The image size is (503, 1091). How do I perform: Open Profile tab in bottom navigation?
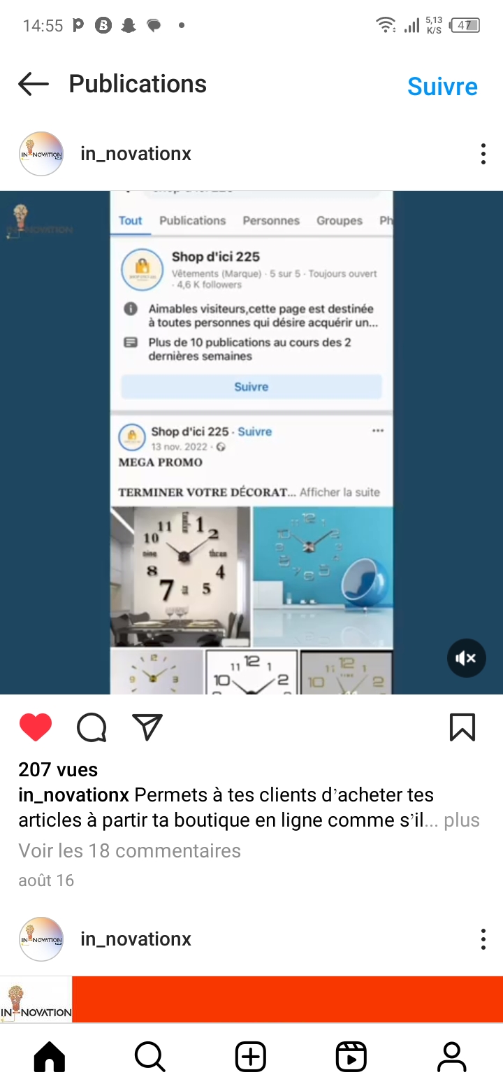(452, 1057)
